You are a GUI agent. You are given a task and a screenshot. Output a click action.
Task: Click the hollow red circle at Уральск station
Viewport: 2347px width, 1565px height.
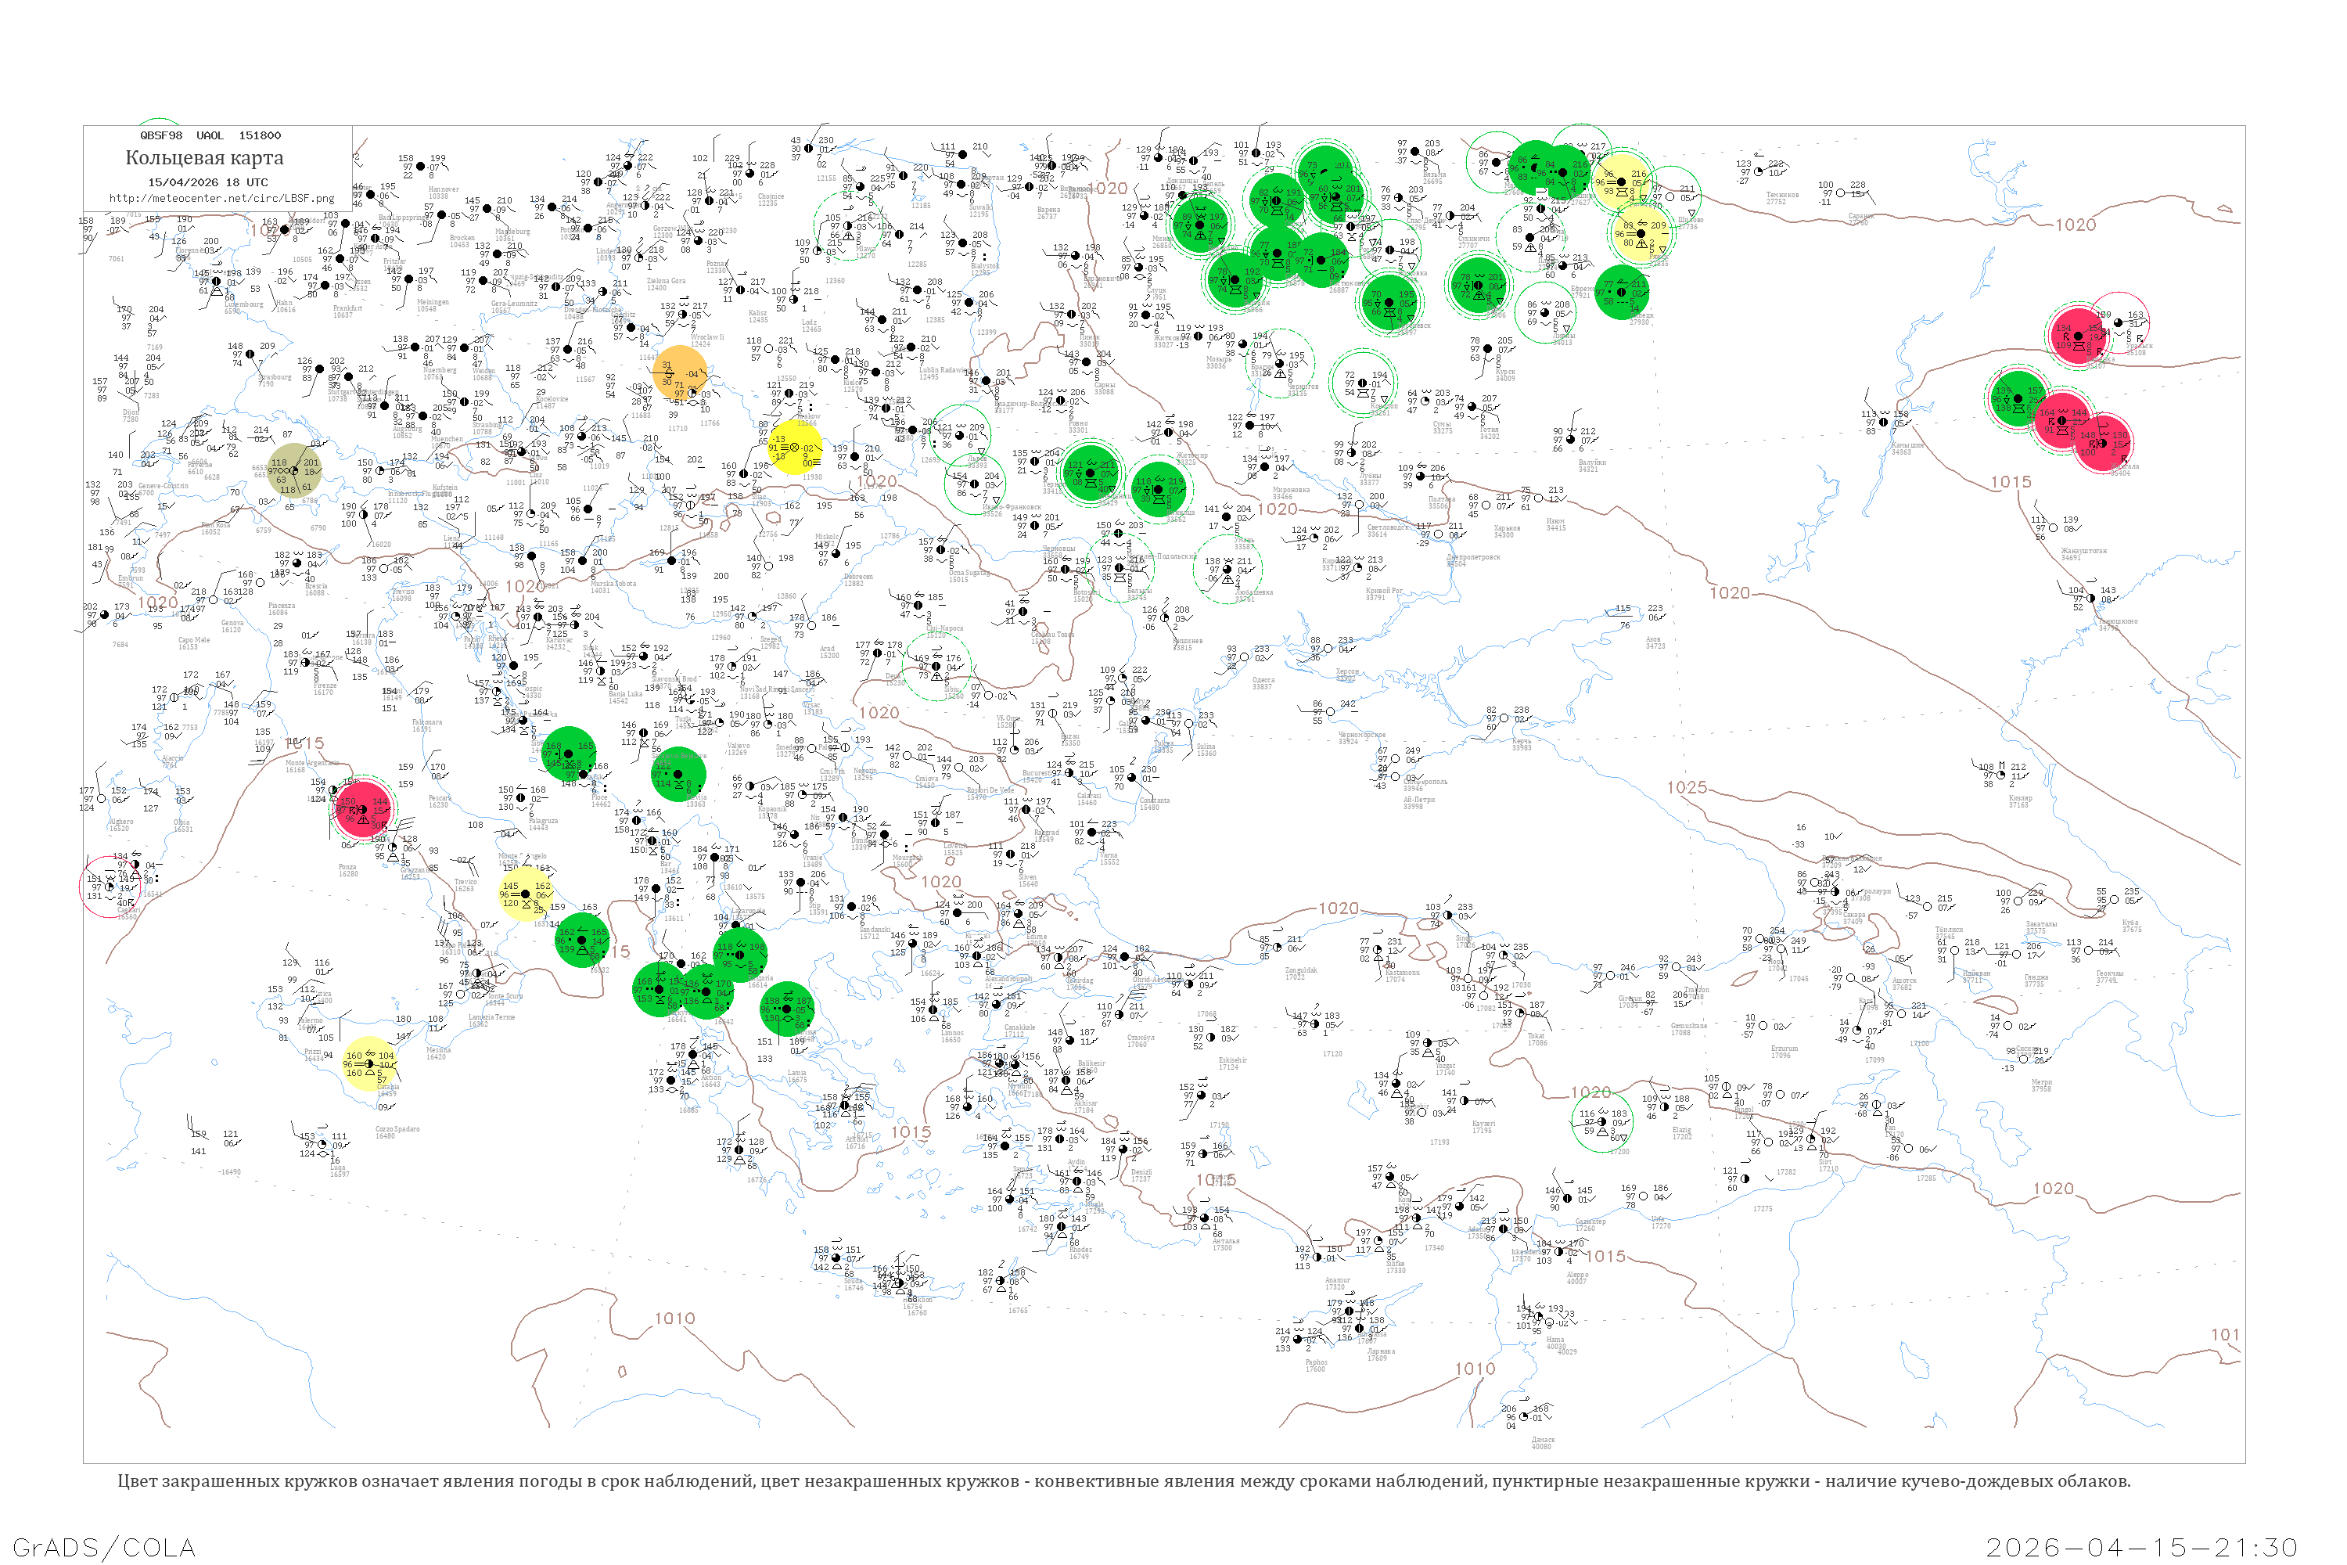click(x=2119, y=322)
